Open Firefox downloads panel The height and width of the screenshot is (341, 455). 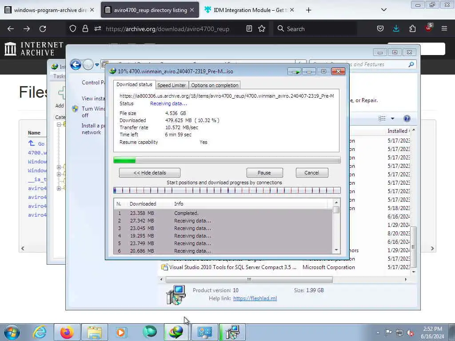[396, 28]
